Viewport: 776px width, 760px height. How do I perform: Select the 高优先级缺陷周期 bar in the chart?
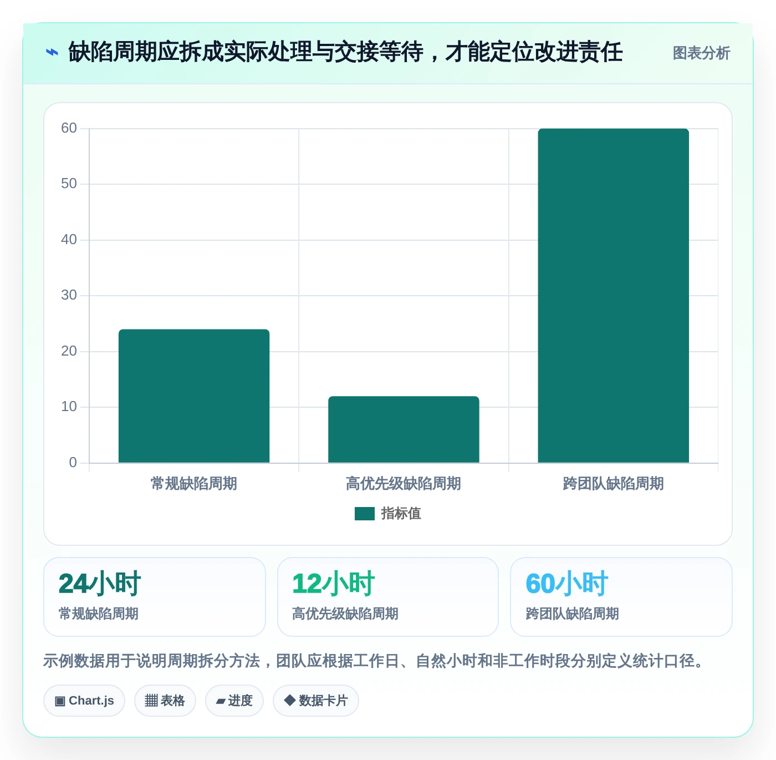tap(404, 429)
